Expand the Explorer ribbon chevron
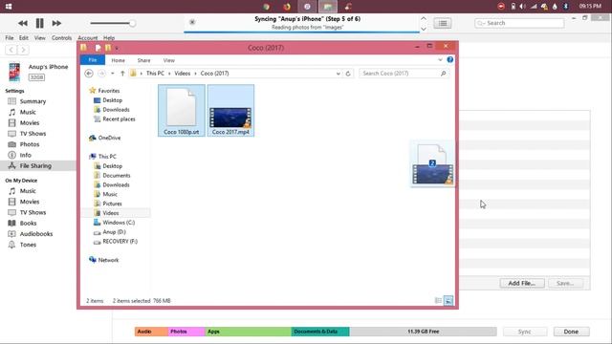This screenshot has width=612, height=344. (440, 59)
